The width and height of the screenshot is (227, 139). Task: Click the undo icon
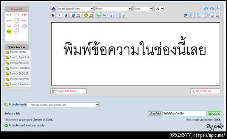coord(206,9)
